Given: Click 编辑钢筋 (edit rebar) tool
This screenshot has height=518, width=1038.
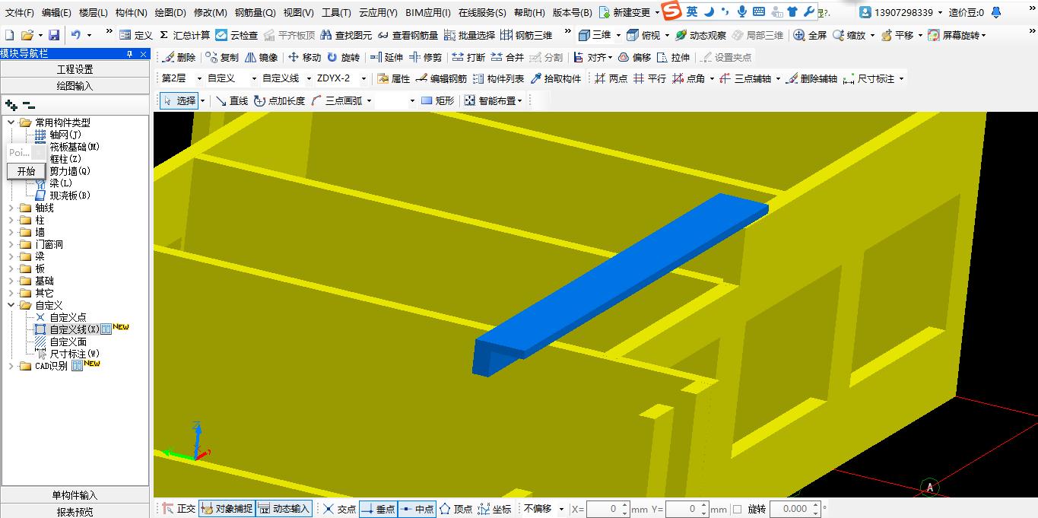Looking at the screenshot, I should point(442,78).
